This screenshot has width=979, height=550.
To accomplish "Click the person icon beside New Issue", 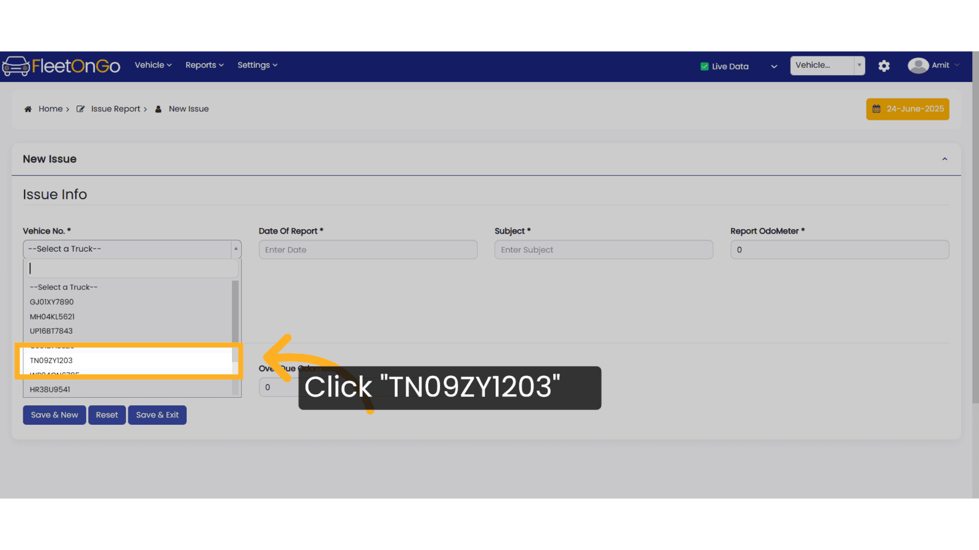I will point(158,109).
